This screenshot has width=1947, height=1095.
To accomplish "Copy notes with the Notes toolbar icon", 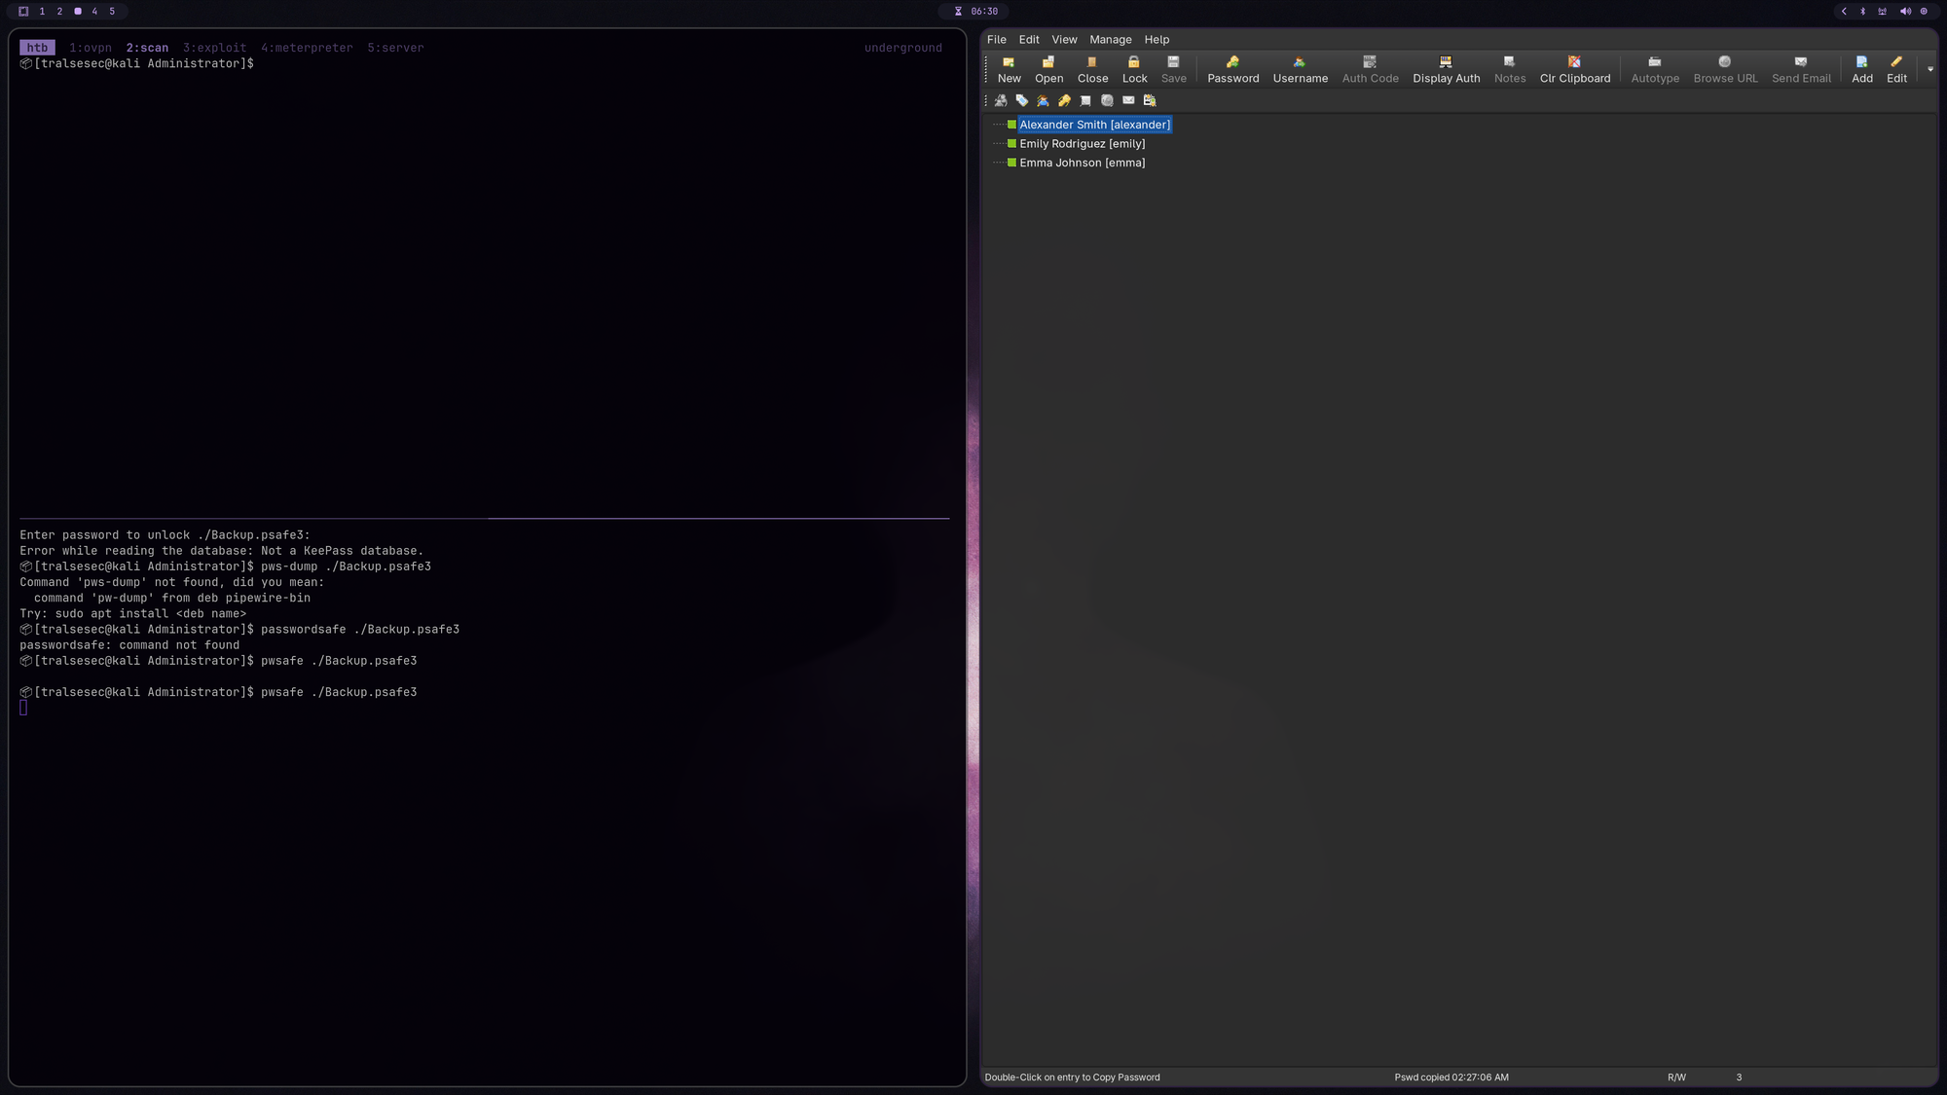I will point(1510,68).
